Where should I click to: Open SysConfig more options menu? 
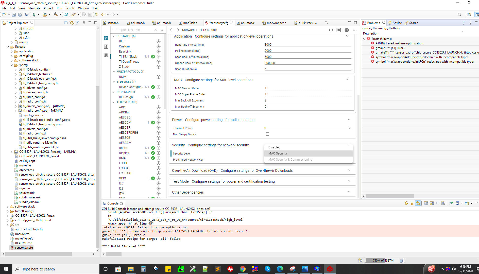click(x=355, y=30)
